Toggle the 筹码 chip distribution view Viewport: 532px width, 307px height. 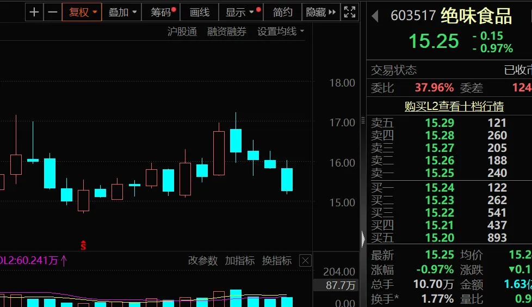pyautogui.click(x=161, y=12)
